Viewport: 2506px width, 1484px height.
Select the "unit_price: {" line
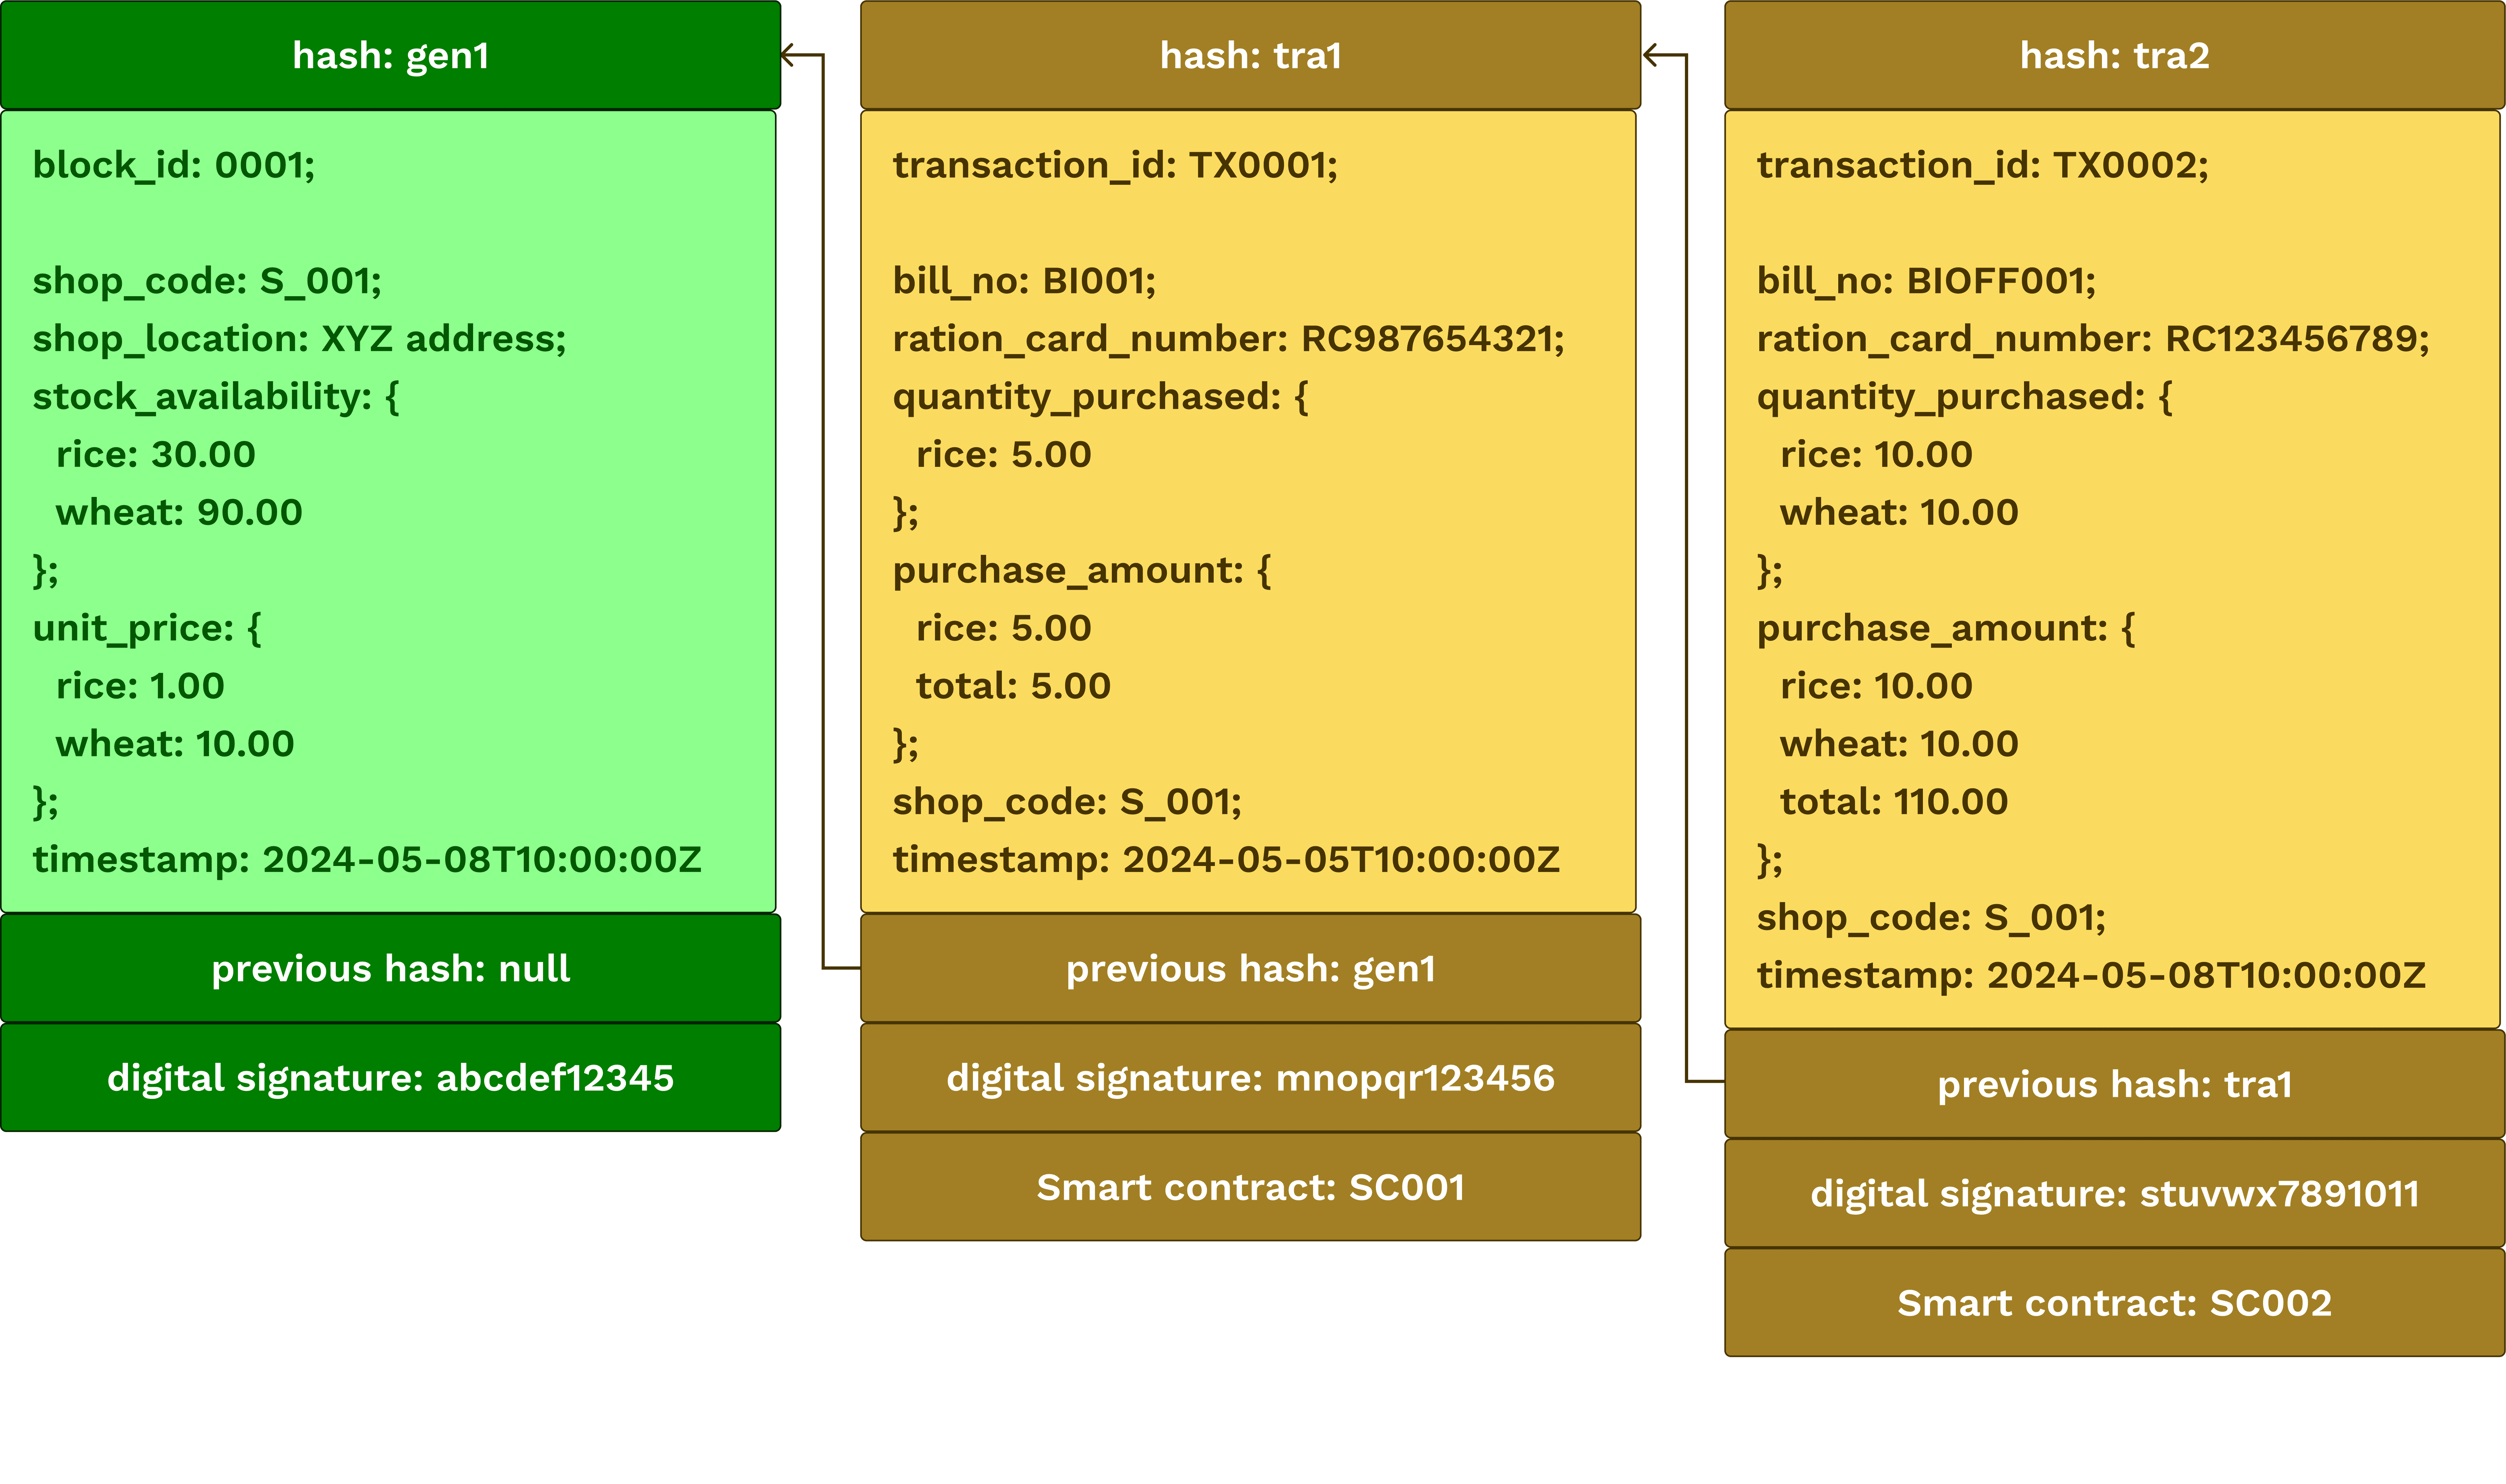coord(147,629)
